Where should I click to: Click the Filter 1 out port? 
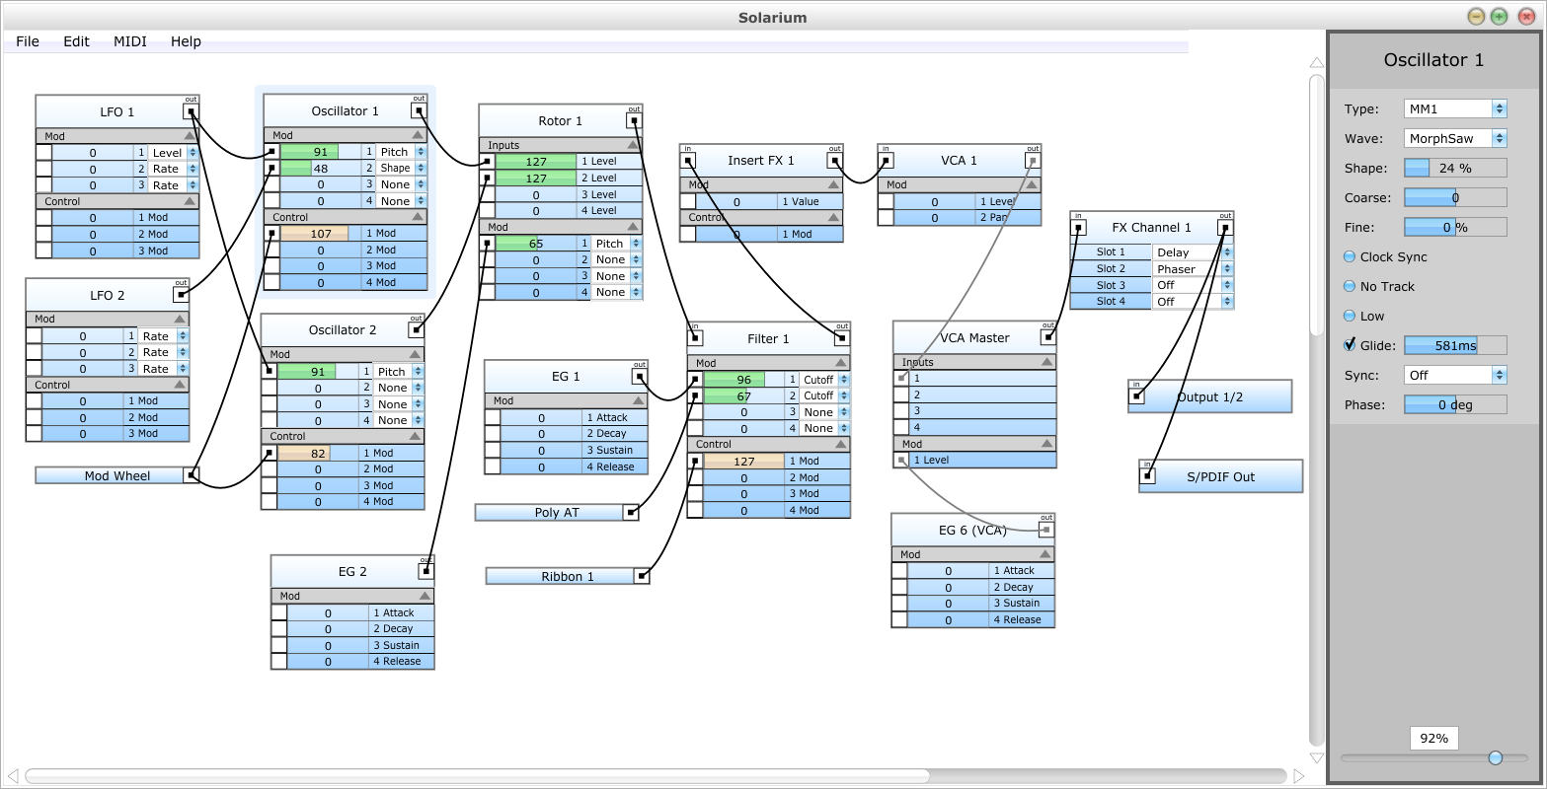842,338
